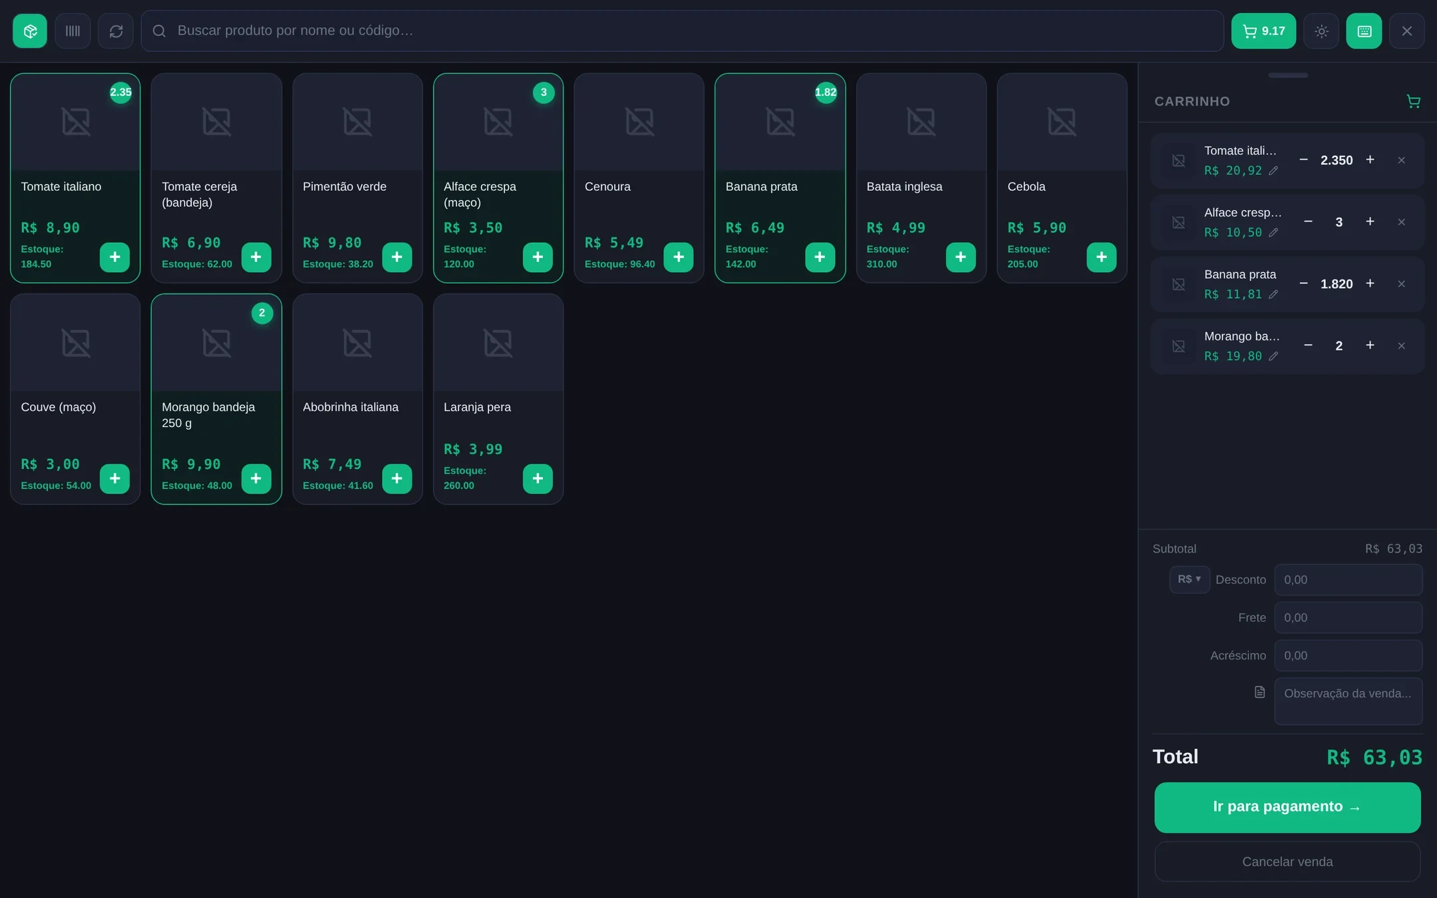Edit price of Alface crespa cart item
Viewport: 1437px width, 898px height.
tap(1273, 233)
